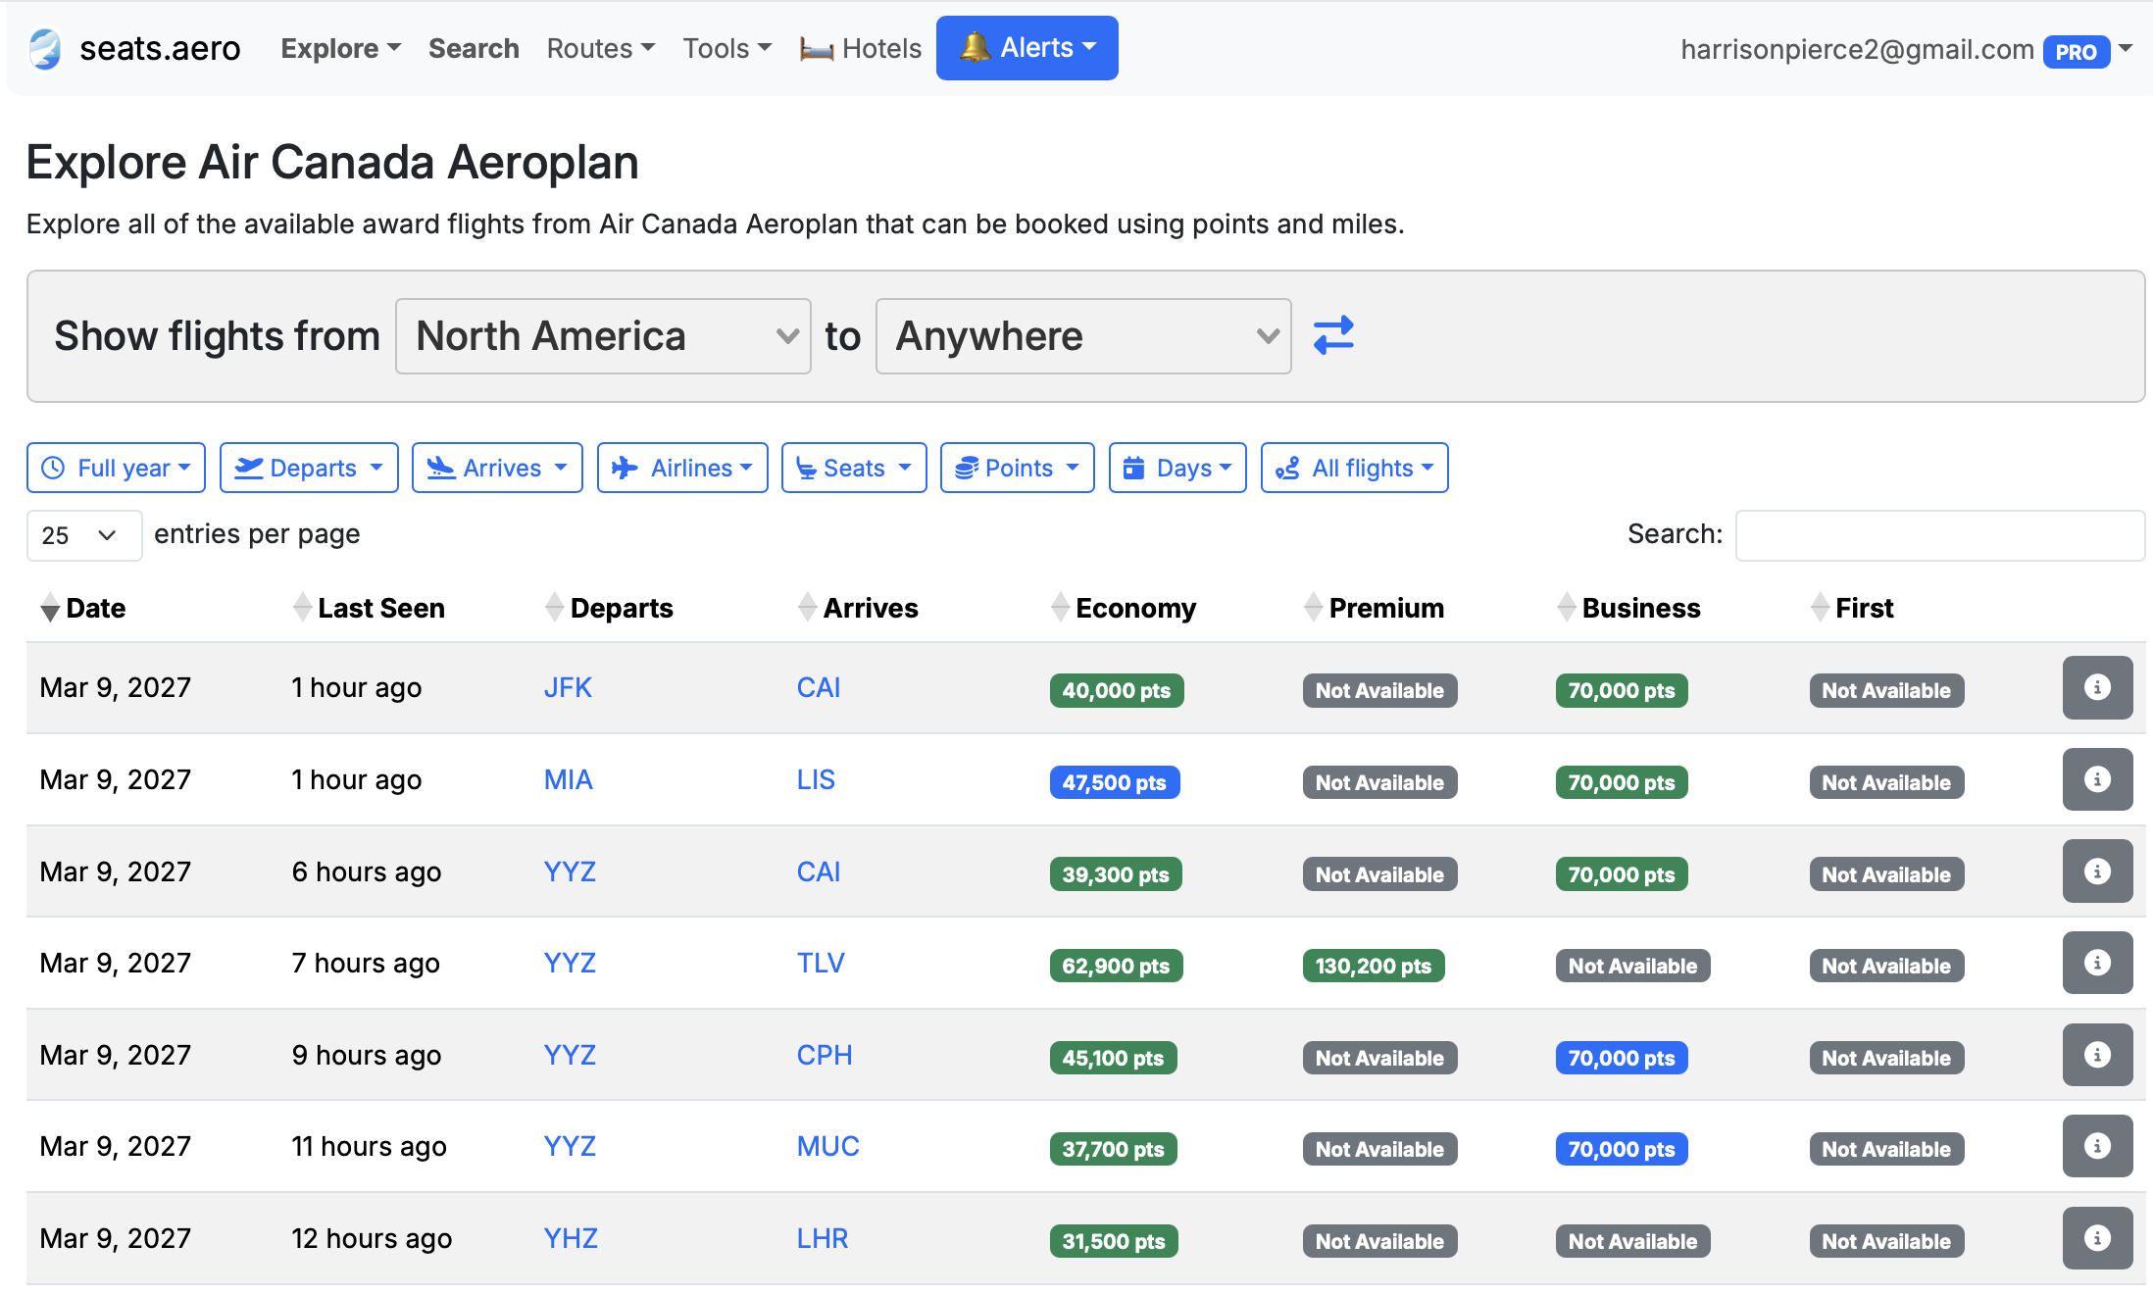The image size is (2153, 1294).
Task: Open the Points filter dropdown
Action: click(1017, 468)
